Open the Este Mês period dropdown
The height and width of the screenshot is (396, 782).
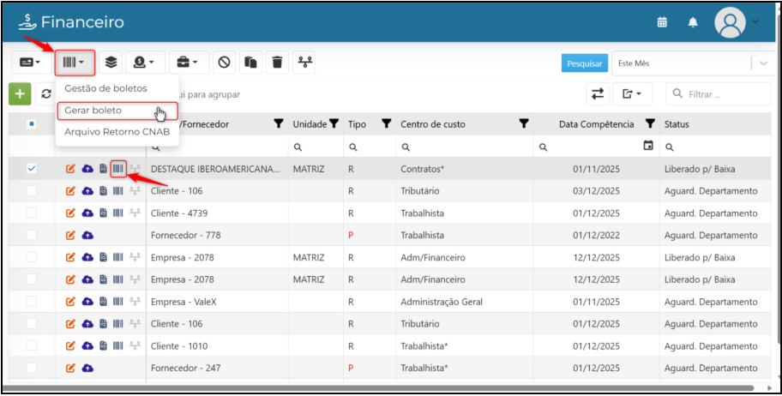point(691,63)
